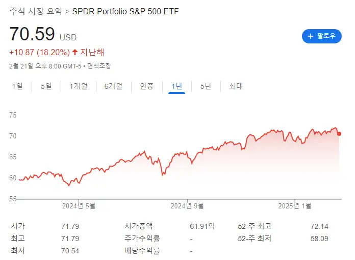Screen dimensions: 355x260
Task: Select the 연중 year-to-date tab
Action: [147, 86]
